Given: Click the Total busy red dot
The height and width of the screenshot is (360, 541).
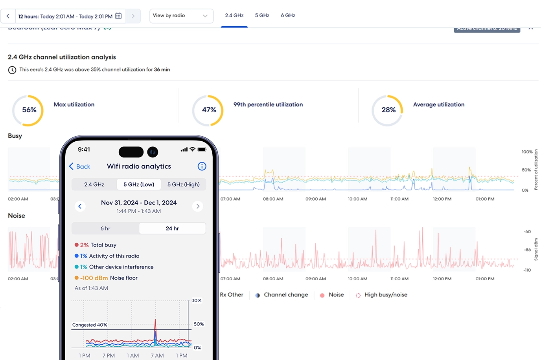Looking at the screenshot, I should [x=77, y=245].
